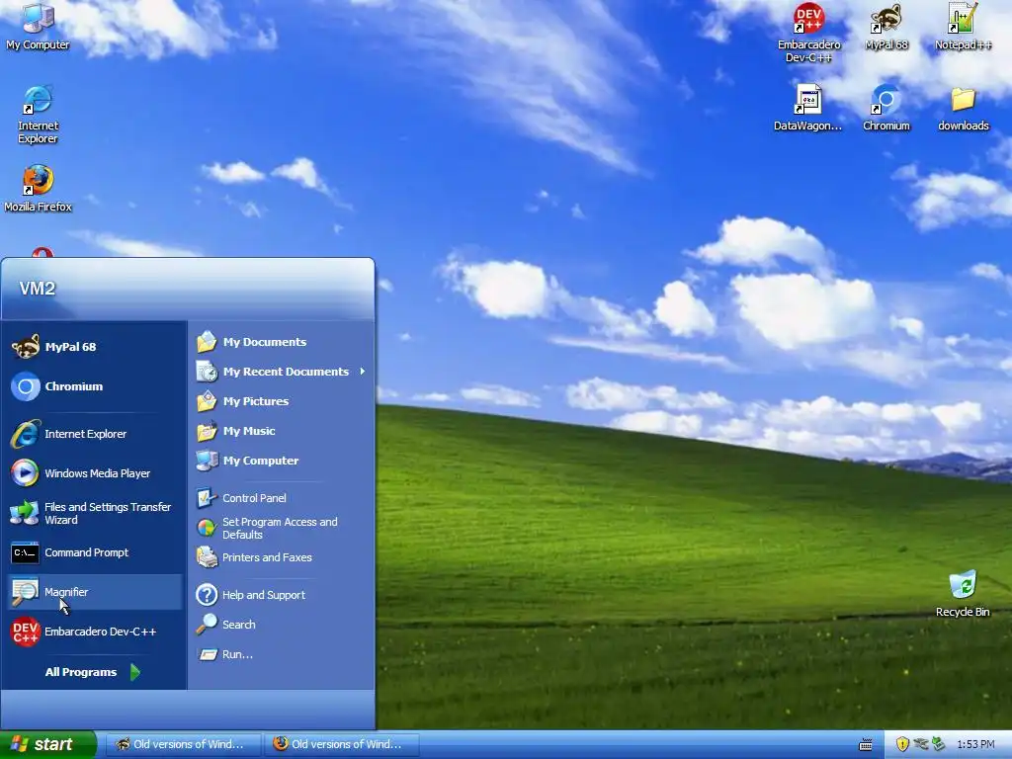Click the VM2 user name header
Image resolution: width=1012 pixels, height=759 pixels.
(x=38, y=289)
